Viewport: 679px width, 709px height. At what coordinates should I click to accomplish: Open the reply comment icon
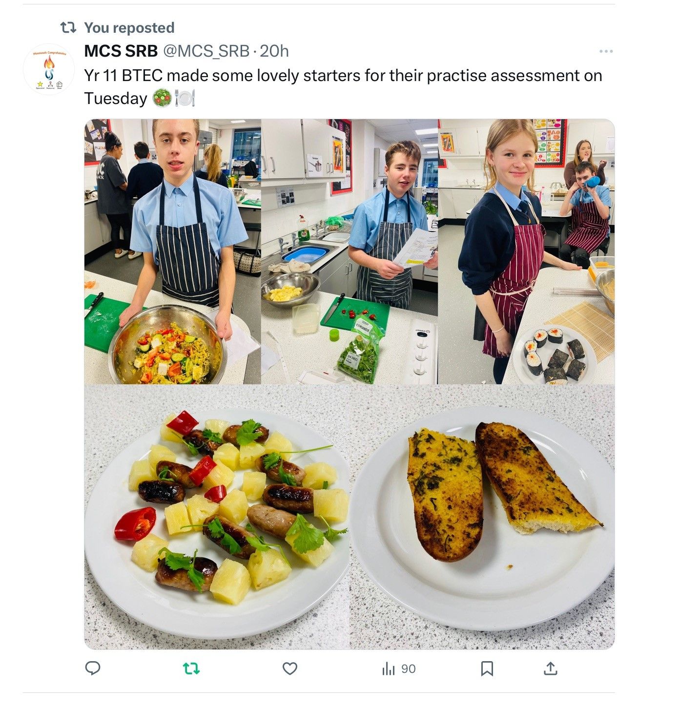tap(93, 668)
